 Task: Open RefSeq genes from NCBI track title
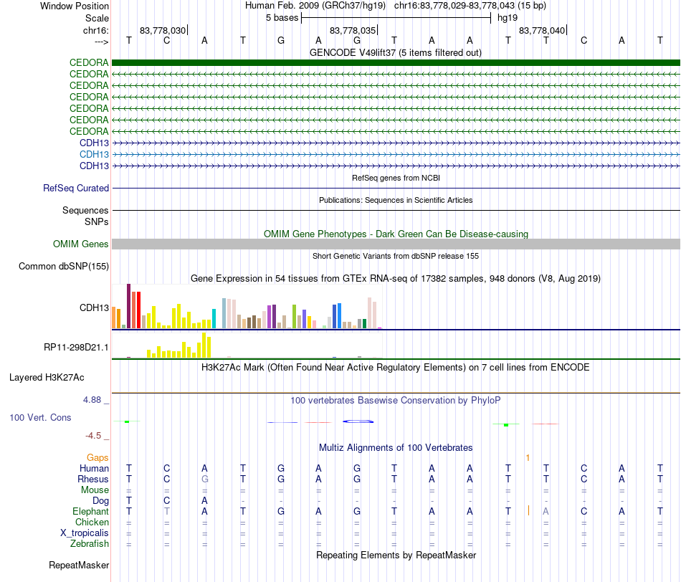click(396, 178)
